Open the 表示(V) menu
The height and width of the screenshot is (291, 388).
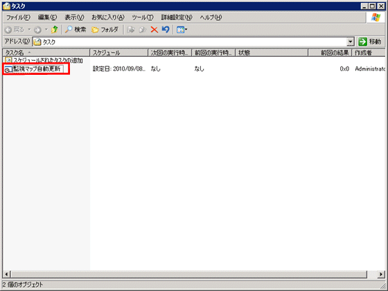click(74, 17)
